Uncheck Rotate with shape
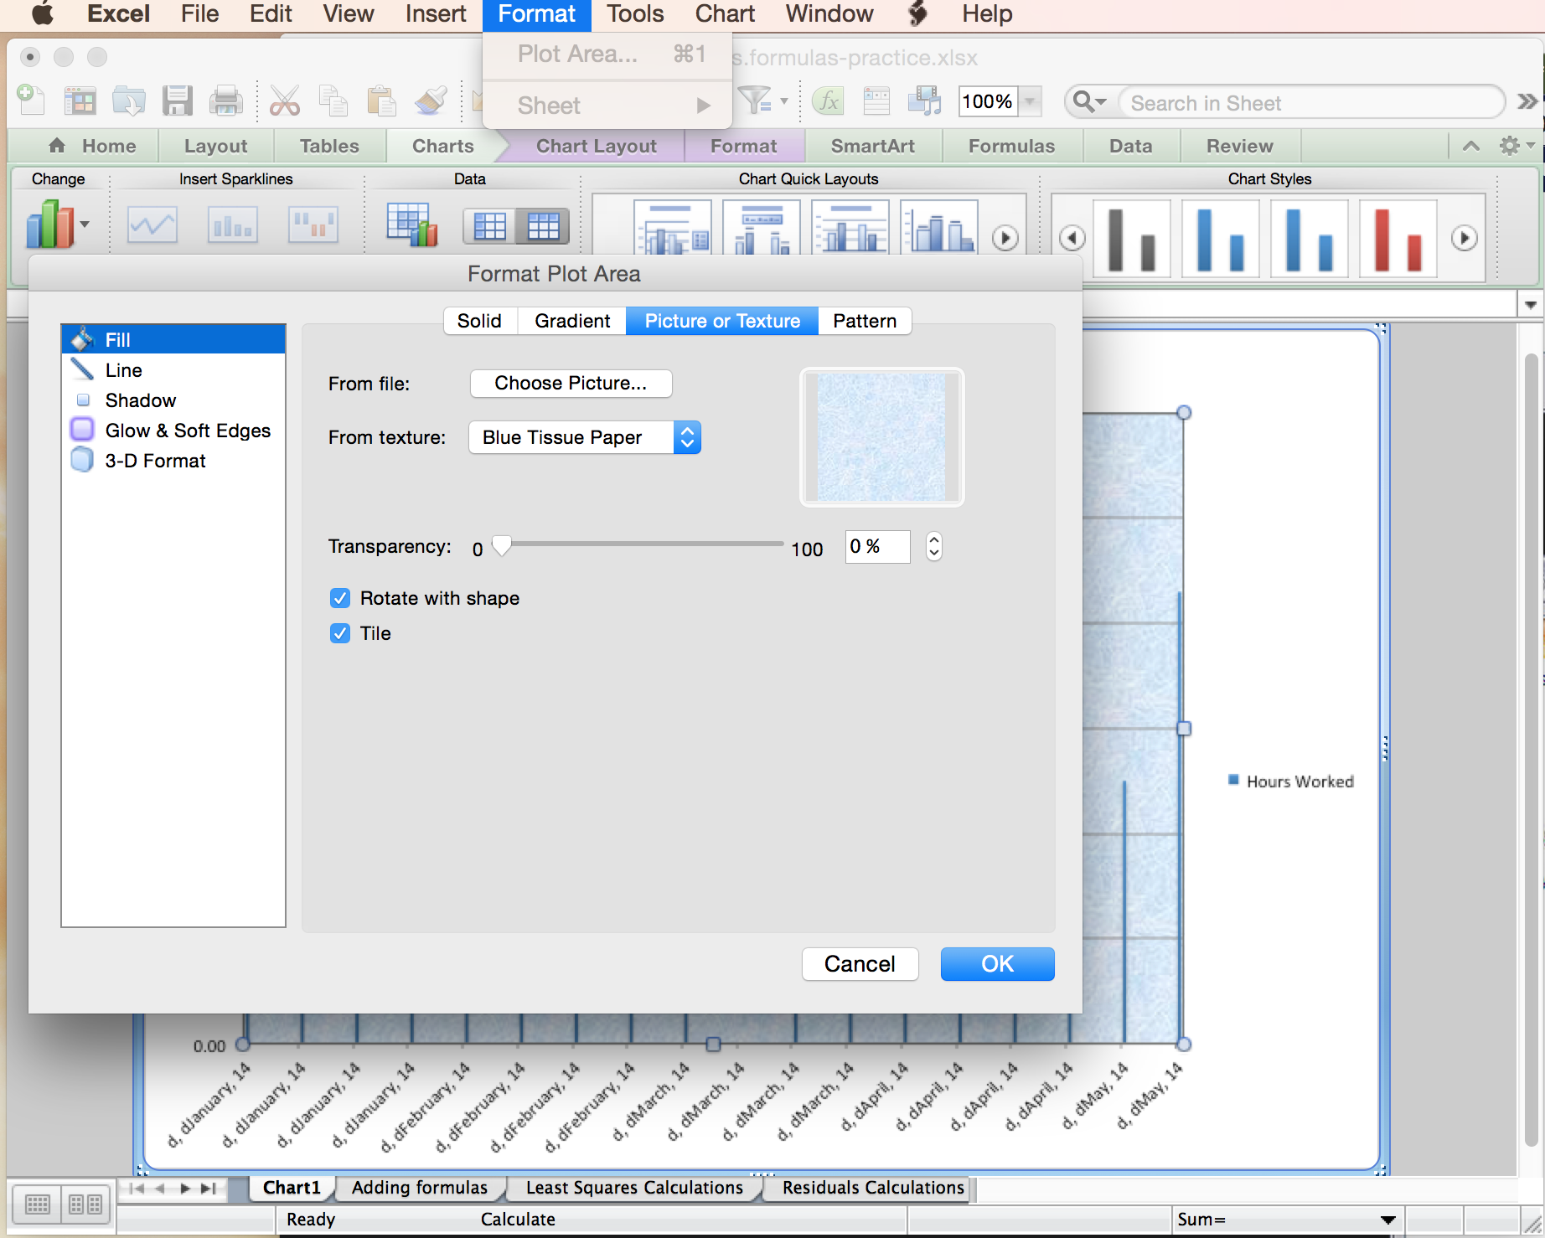 click(340, 598)
